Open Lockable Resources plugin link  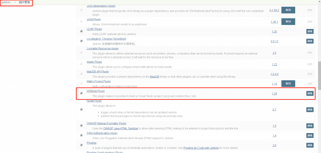[x=103, y=48]
